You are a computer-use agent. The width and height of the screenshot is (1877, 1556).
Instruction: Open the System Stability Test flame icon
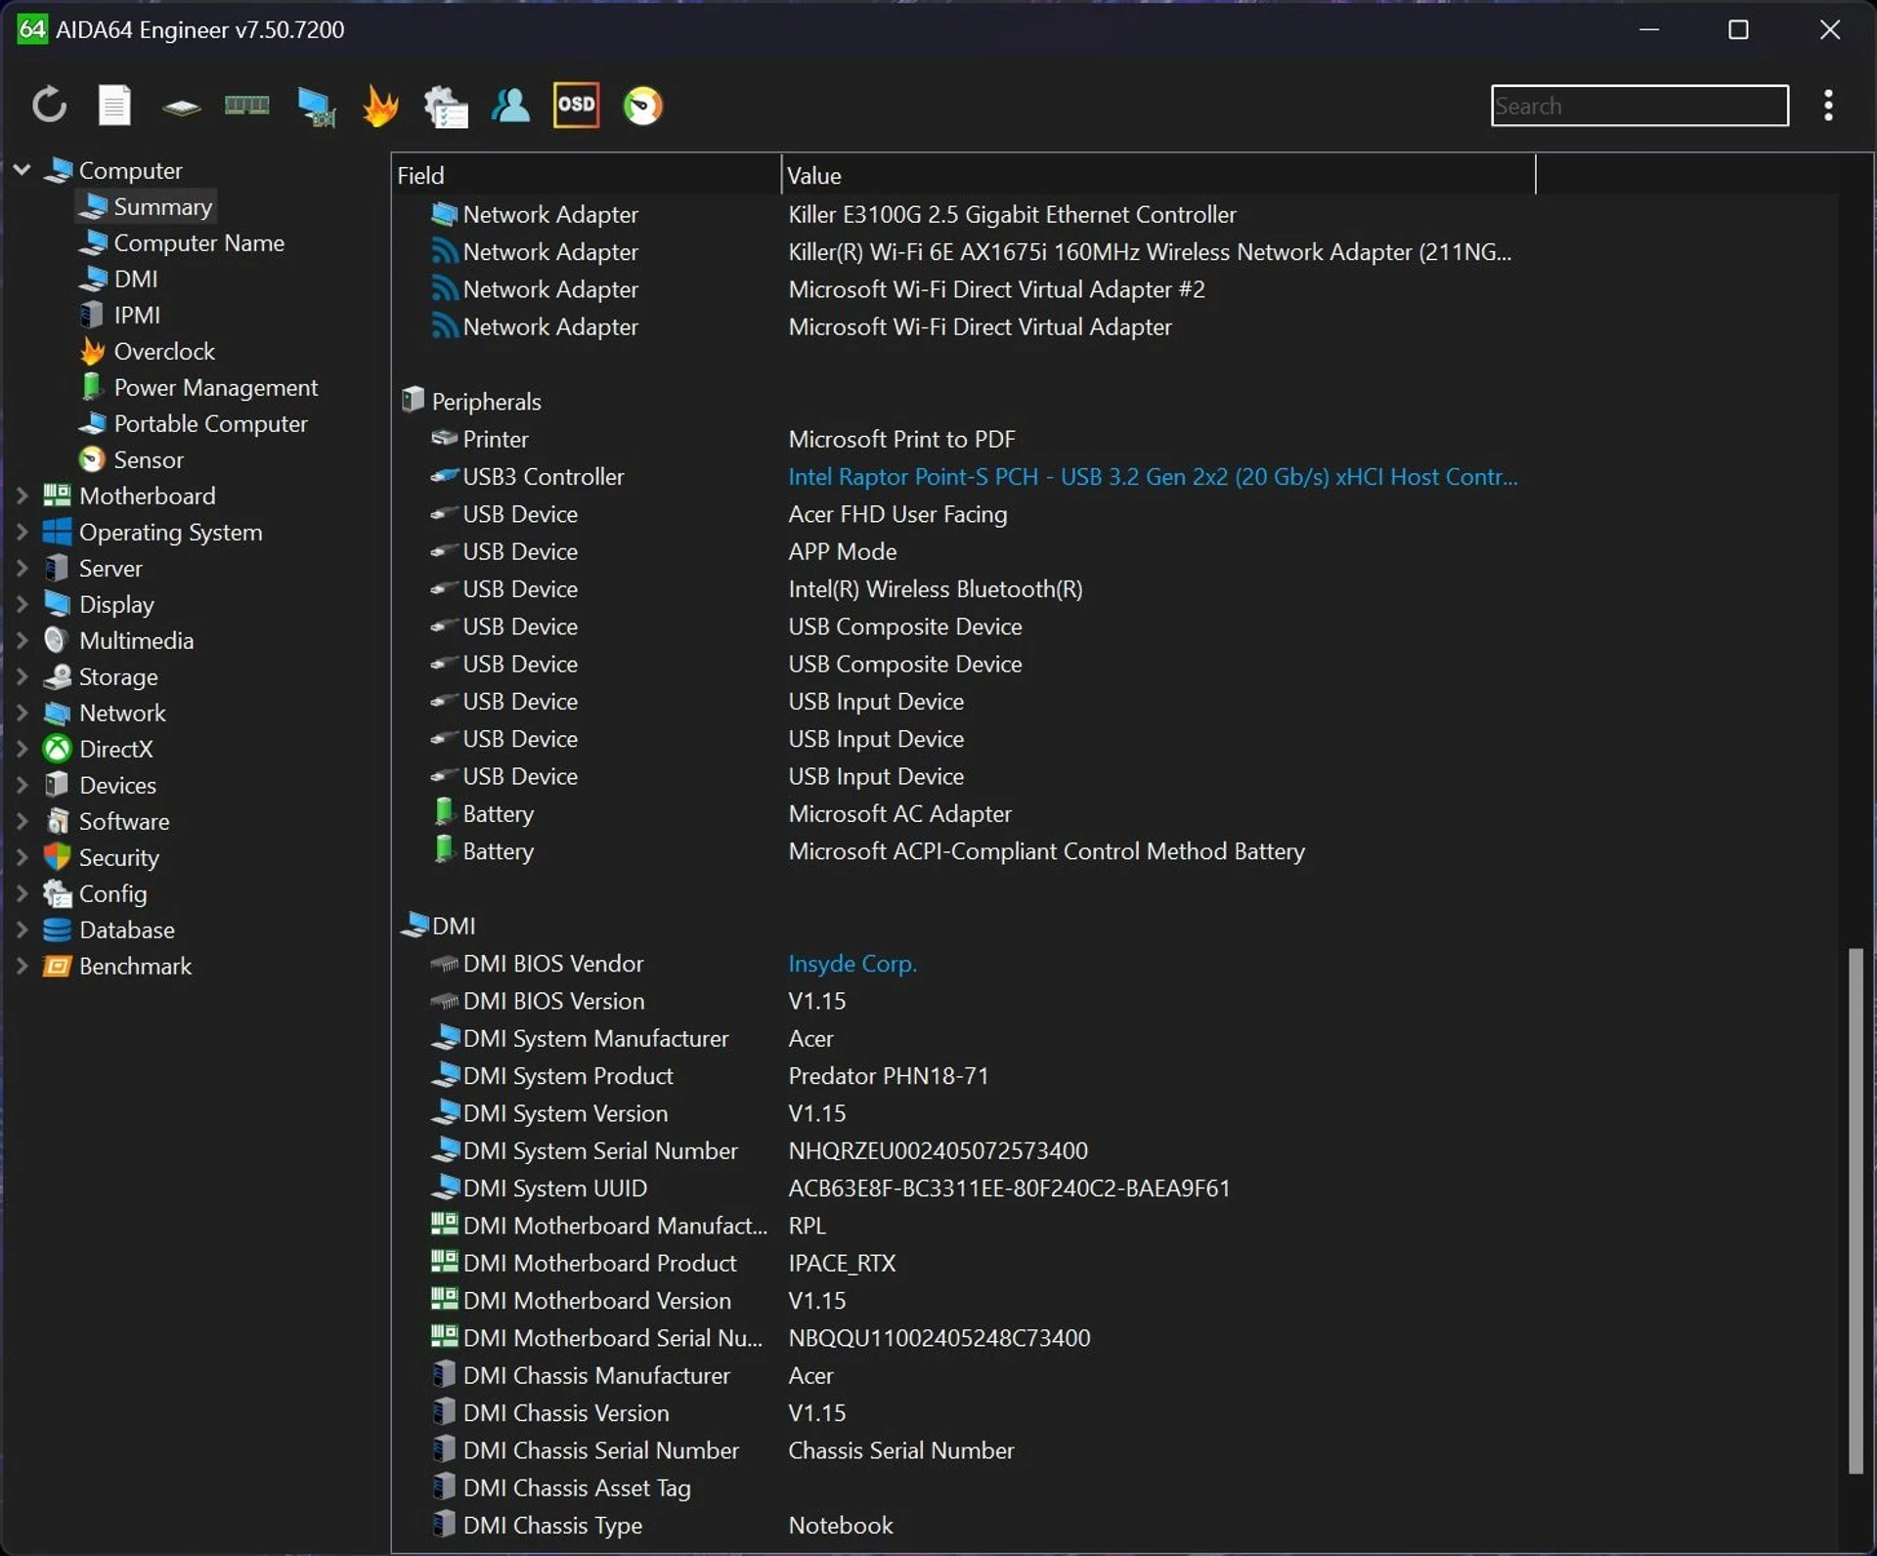(x=380, y=106)
